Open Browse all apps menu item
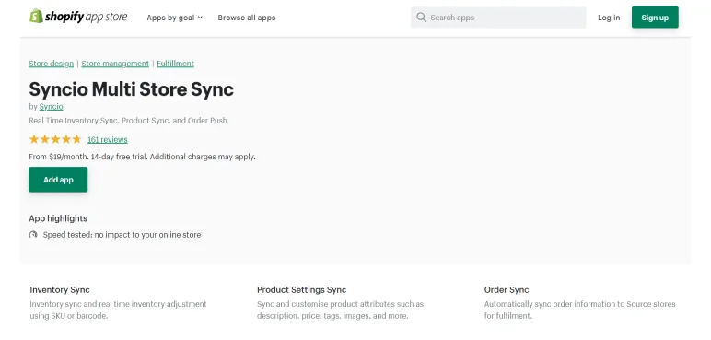The width and height of the screenshot is (711, 340). coord(247,18)
